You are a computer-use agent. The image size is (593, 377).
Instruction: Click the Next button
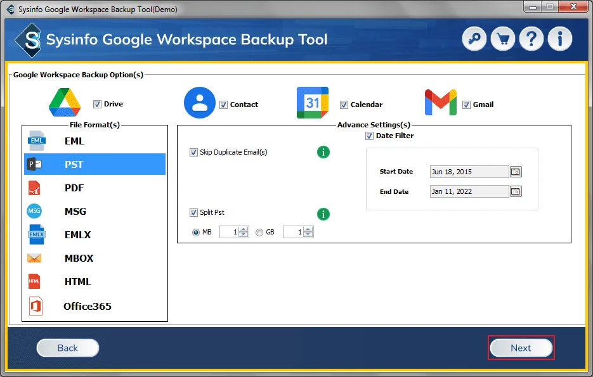[x=521, y=348]
